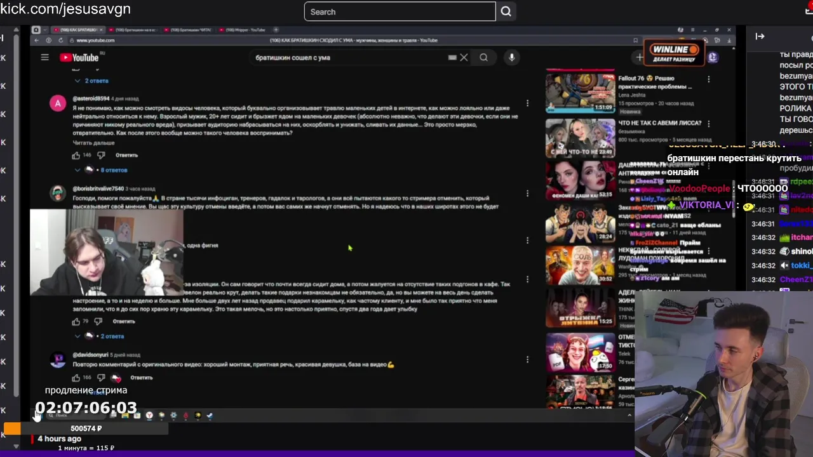Like the davidsonyuri comment
Screen dimensions: 813x457
tap(76, 378)
